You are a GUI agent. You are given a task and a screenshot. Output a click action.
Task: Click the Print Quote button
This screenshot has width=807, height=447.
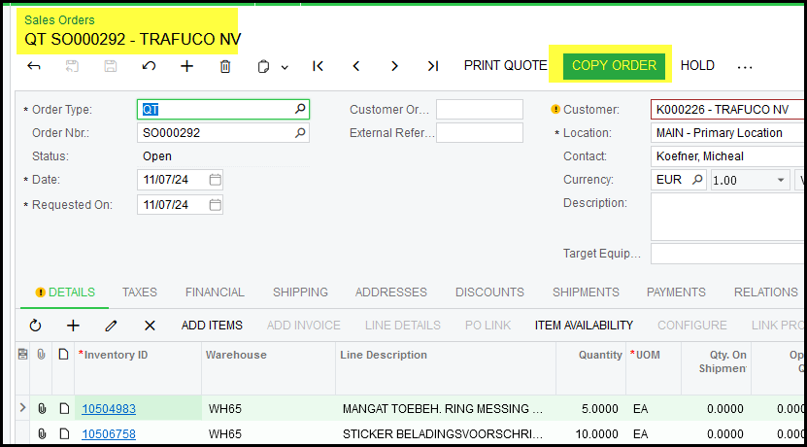(x=505, y=66)
